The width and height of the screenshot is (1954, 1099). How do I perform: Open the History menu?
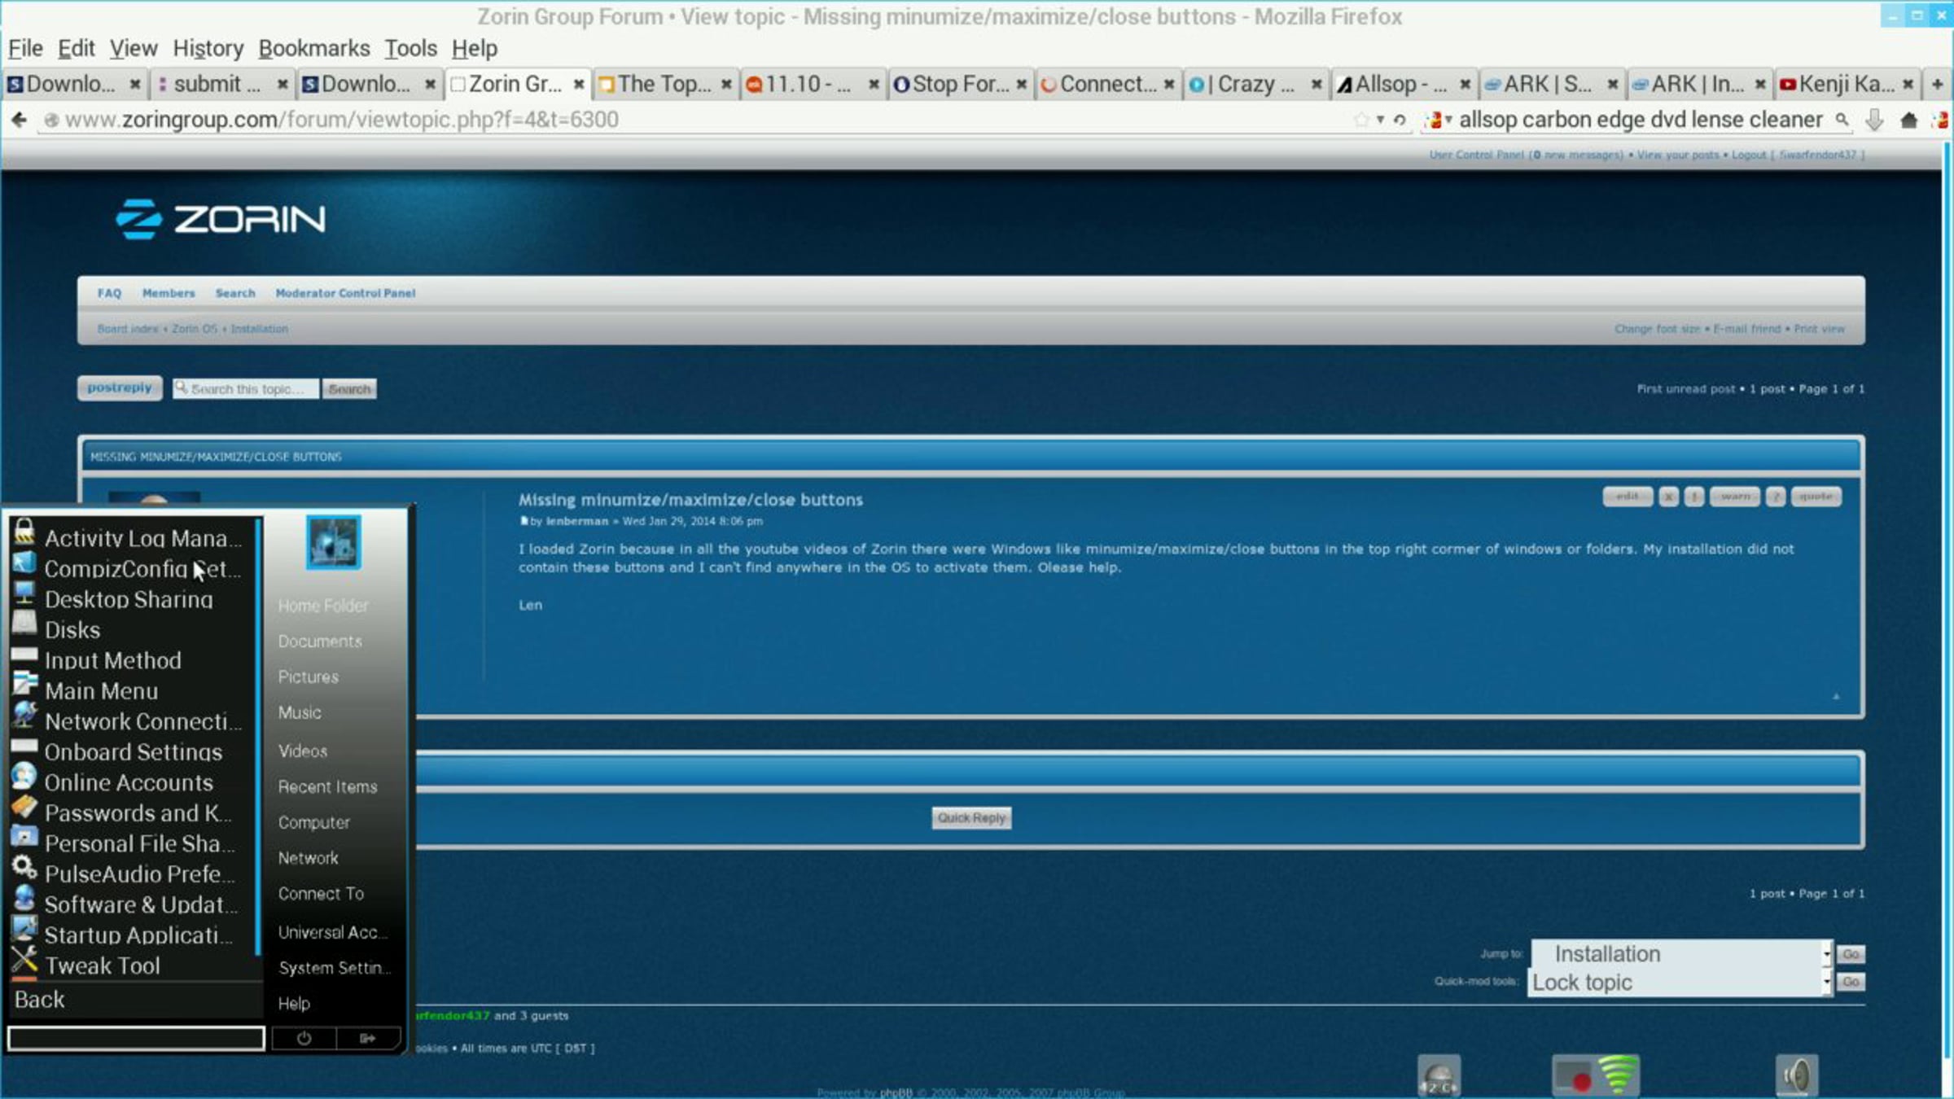tap(208, 49)
